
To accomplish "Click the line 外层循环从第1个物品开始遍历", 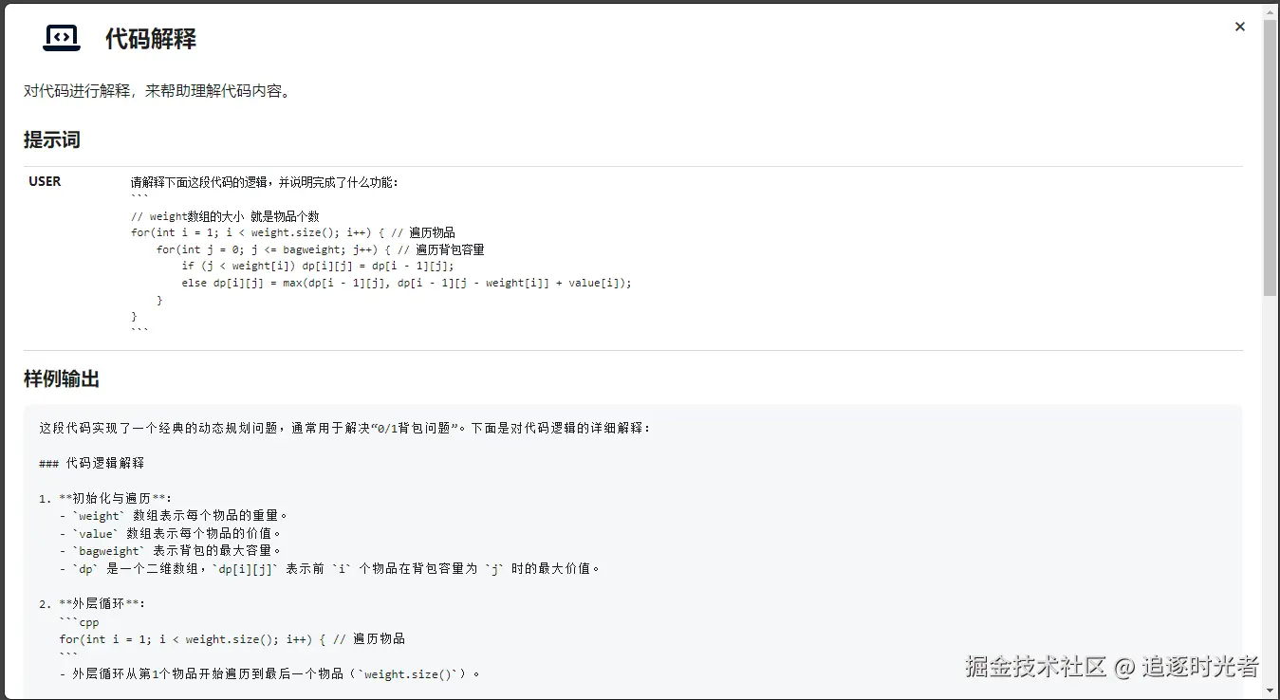I will pos(269,674).
